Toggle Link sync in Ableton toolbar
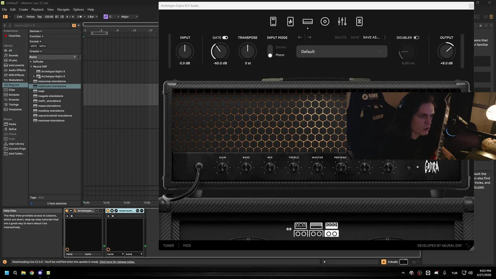The height and width of the screenshot is (279, 496). 19,17
